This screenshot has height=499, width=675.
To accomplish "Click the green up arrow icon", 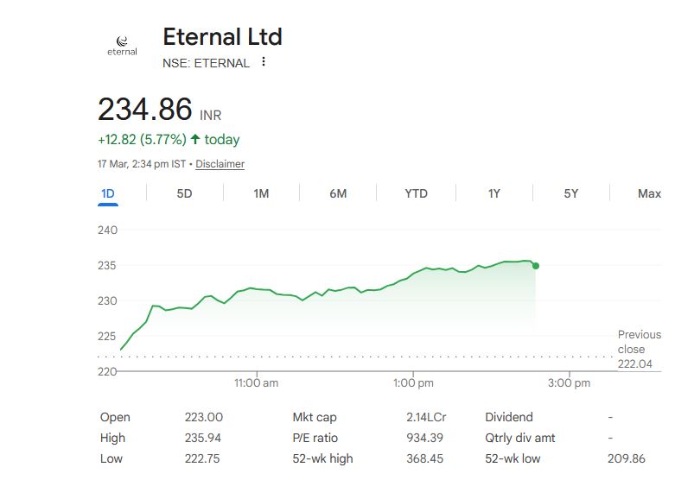I will coord(195,139).
